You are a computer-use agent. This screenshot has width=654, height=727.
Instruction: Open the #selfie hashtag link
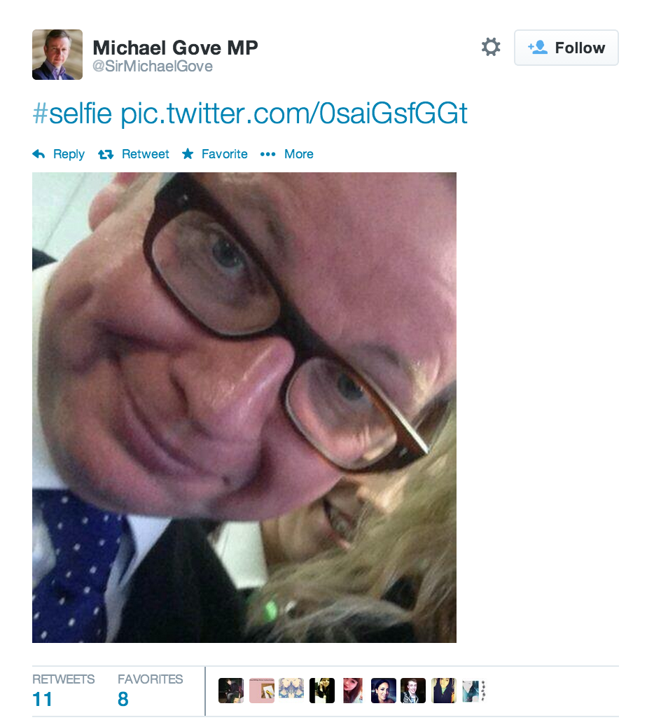[x=72, y=113]
